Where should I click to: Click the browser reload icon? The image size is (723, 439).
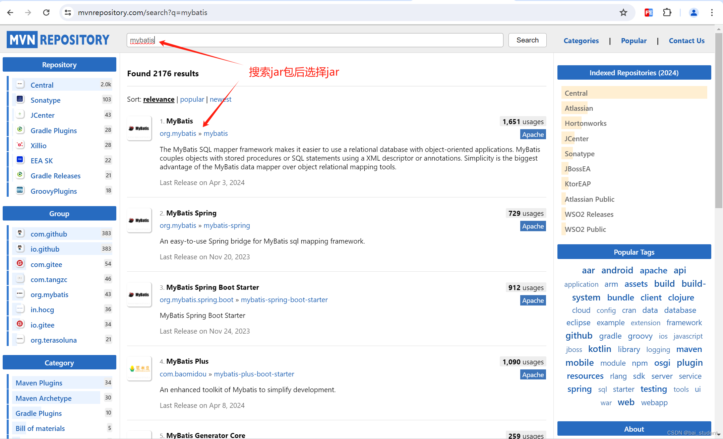(46, 13)
